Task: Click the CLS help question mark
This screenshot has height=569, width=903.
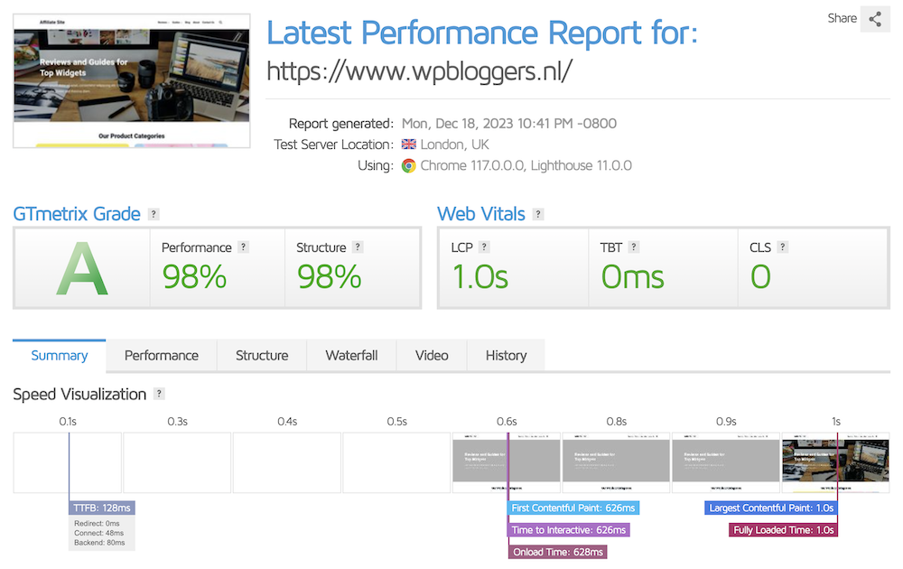Action: pos(783,247)
